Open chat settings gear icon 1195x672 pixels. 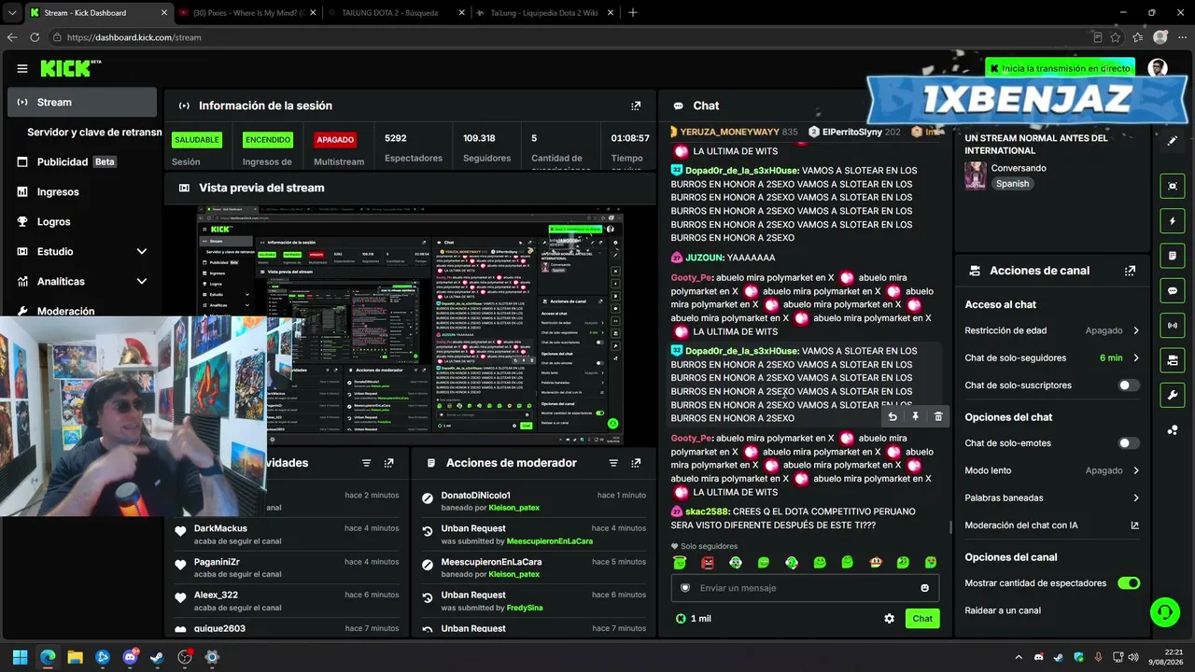(889, 619)
